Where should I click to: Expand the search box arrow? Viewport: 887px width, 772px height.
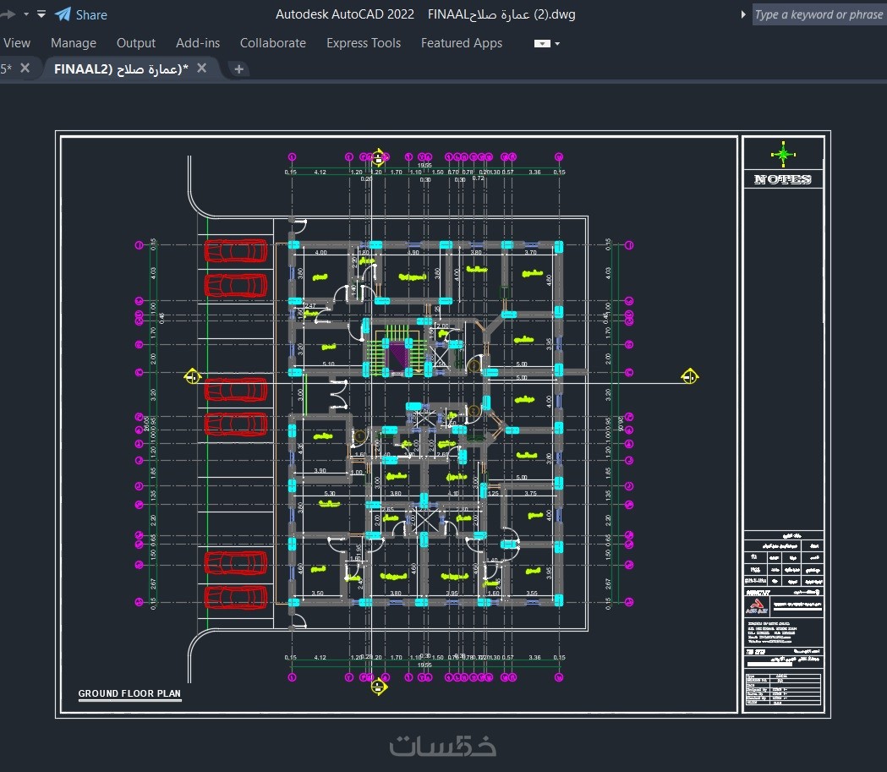click(x=743, y=14)
